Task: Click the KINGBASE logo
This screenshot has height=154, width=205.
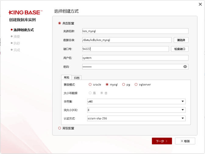Action: [25, 12]
